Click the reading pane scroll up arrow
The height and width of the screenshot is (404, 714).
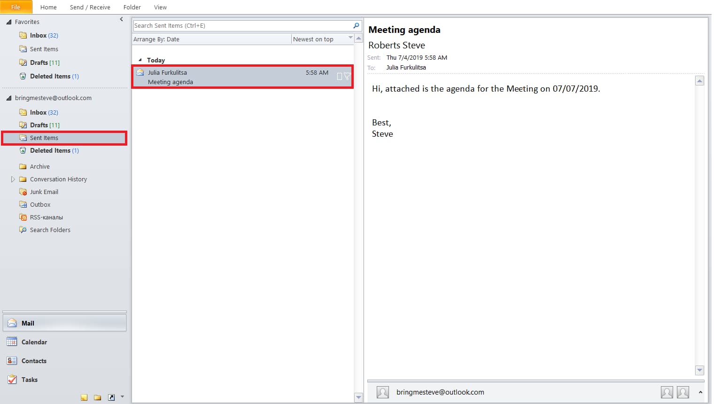click(699, 81)
